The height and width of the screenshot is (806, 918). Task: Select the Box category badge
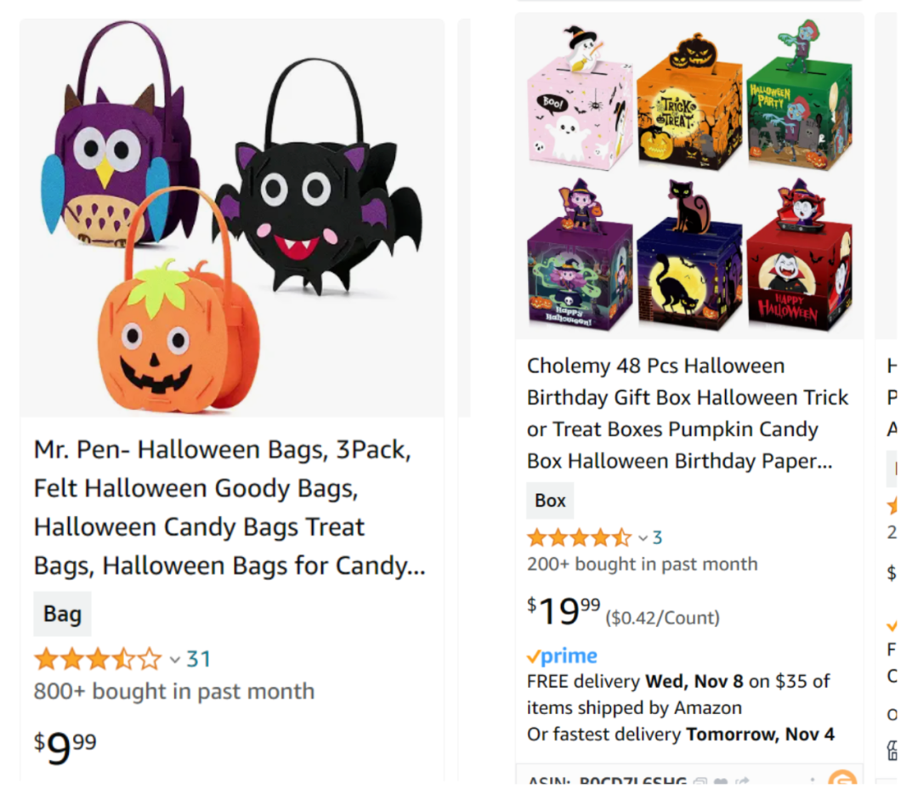point(550,501)
